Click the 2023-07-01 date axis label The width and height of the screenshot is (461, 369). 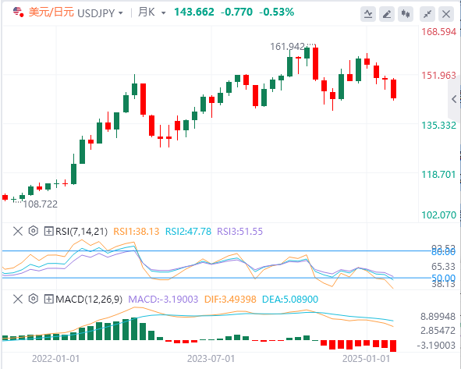pos(211,359)
